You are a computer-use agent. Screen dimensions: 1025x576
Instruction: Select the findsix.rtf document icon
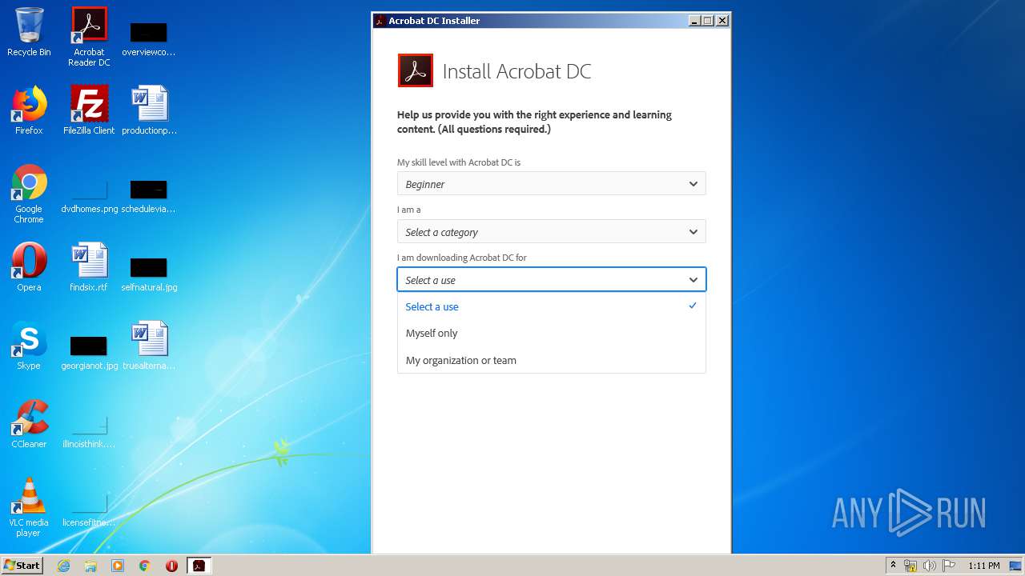coord(89,267)
